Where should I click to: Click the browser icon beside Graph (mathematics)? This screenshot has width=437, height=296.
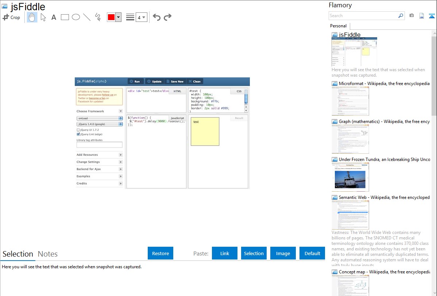click(334, 122)
